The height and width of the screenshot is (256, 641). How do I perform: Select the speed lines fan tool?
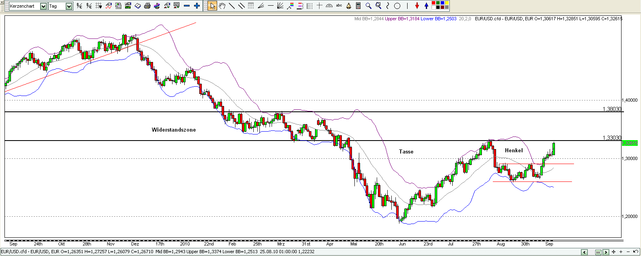point(261,6)
